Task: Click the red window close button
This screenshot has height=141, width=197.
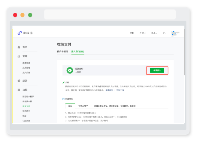Action: point(15,15)
